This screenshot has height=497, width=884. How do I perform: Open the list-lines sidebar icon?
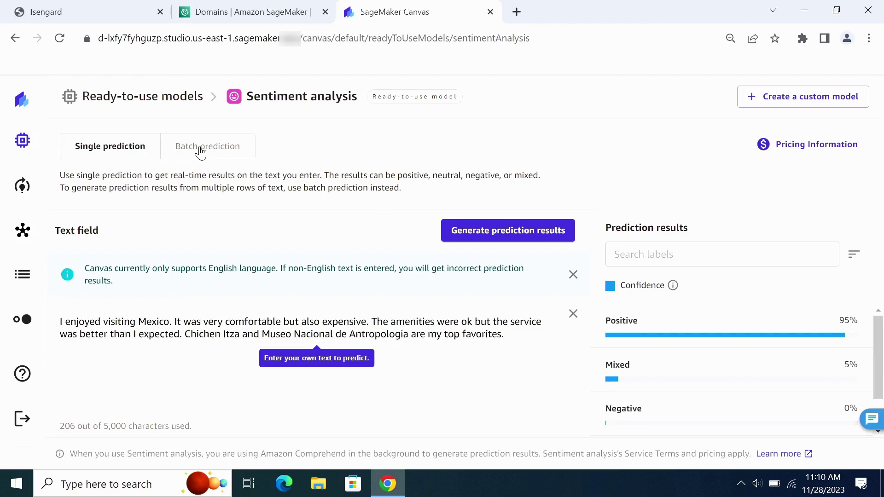click(22, 274)
